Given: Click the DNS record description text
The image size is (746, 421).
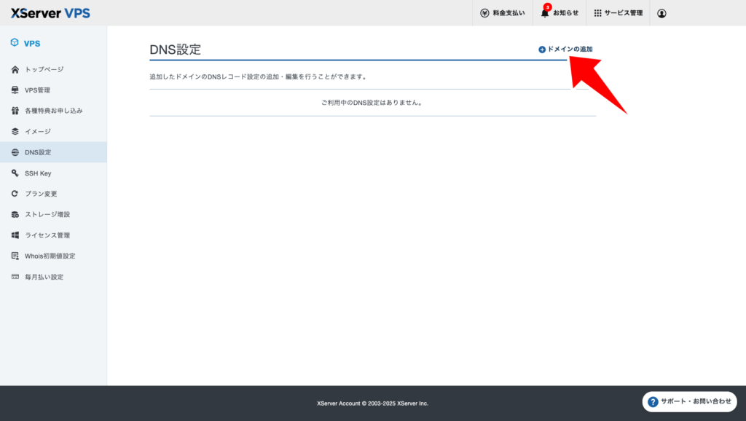Looking at the screenshot, I should coord(259,76).
